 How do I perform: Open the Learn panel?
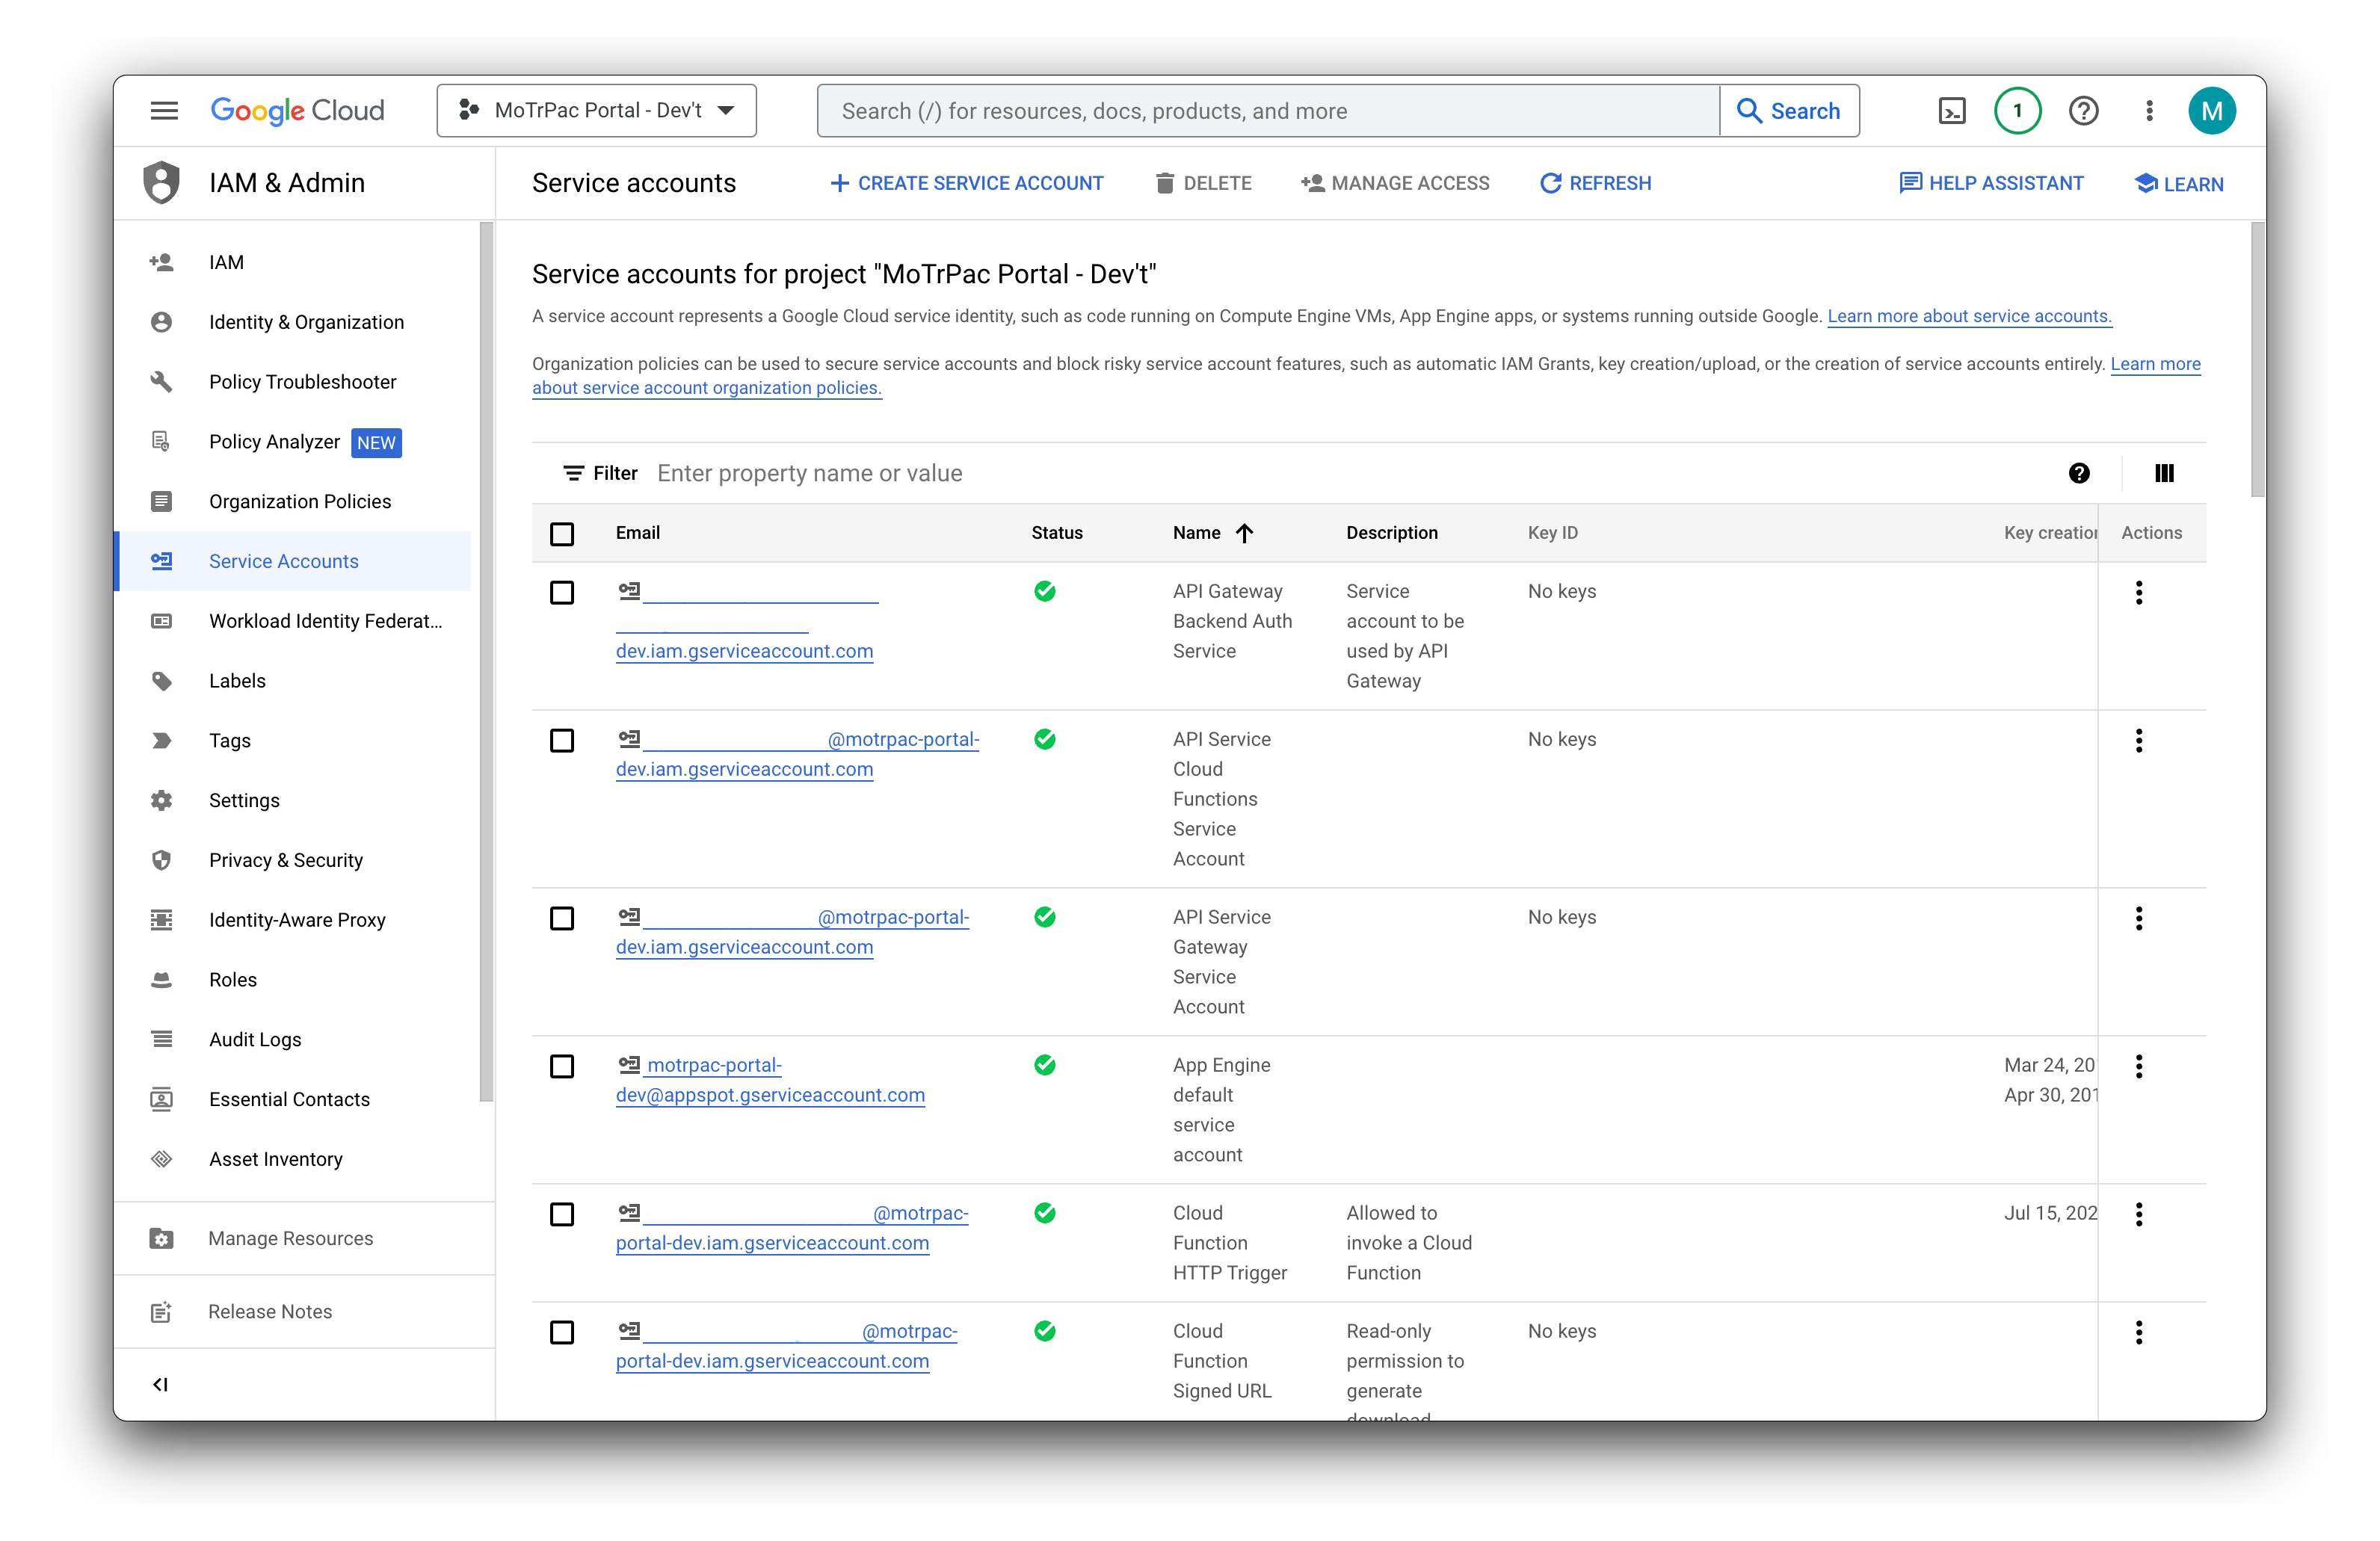pos(2179,184)
